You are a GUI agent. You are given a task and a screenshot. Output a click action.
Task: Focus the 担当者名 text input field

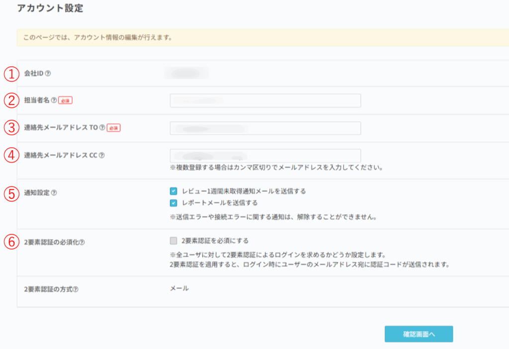(265, 100)
